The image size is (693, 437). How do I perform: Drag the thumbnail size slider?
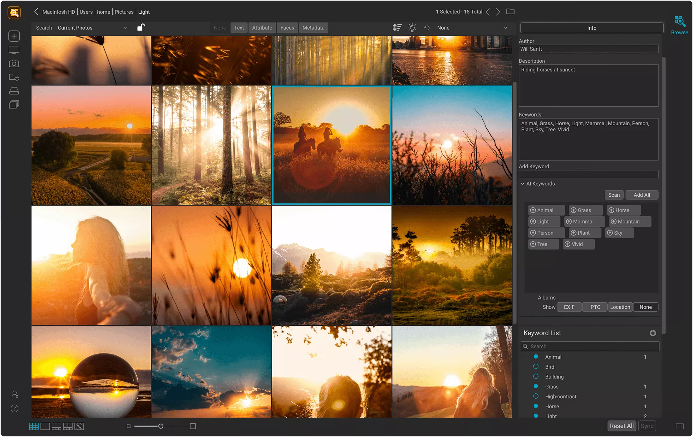click(160, 426)
